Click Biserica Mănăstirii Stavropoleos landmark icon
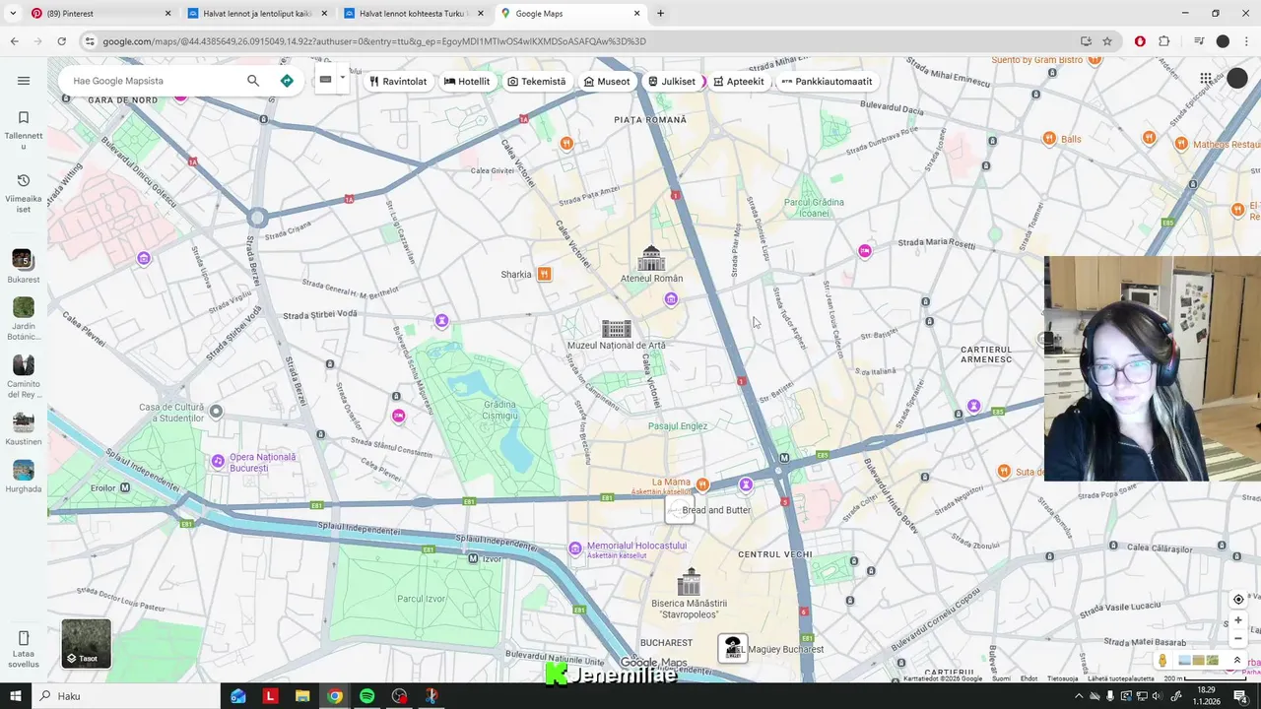This screenshot has height=709, width=1261. (x=690, y=582)
